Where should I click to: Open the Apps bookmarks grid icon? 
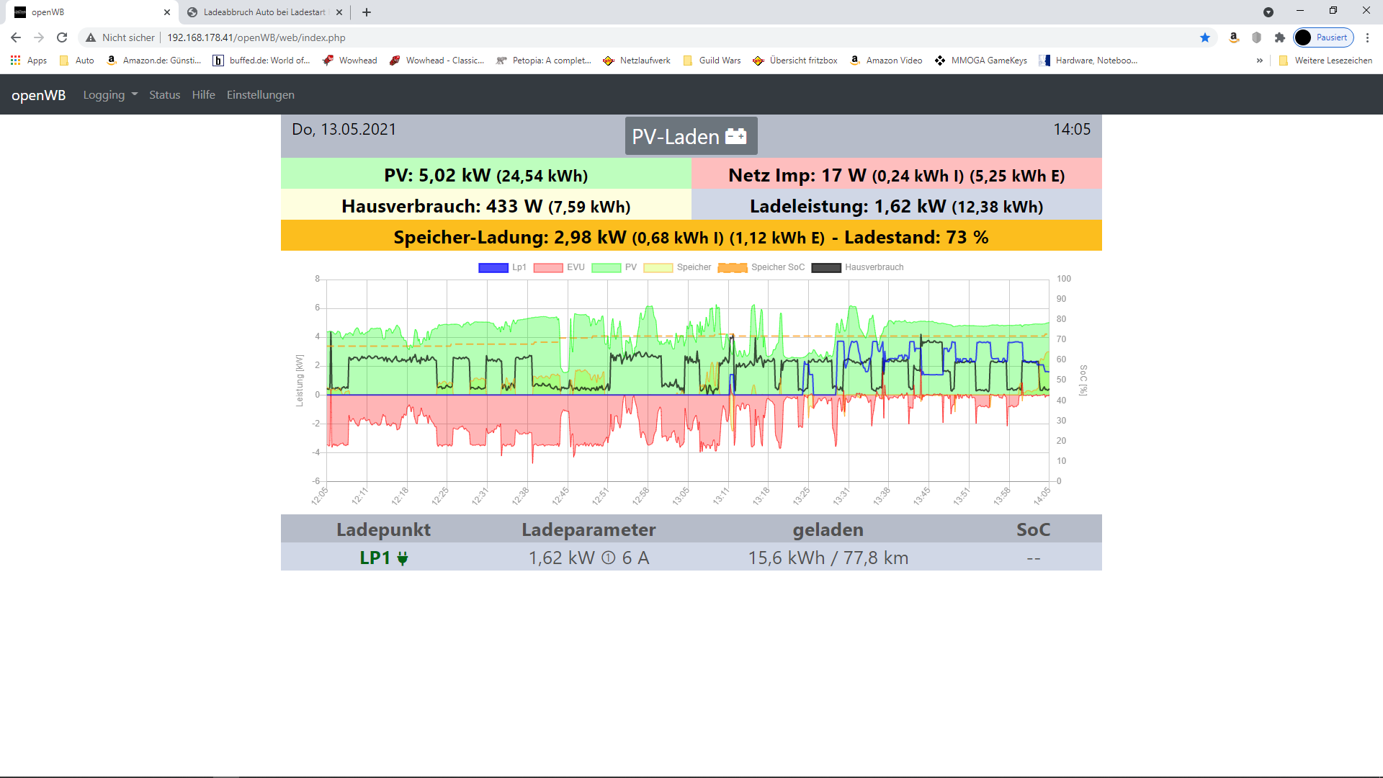tap(15, 61)
